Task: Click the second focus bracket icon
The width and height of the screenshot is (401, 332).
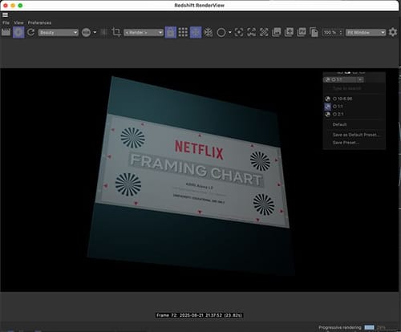Action: pos(251,33)
